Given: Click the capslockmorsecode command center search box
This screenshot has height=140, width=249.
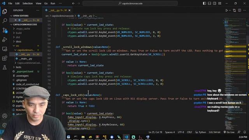Looking at the screenshot, I should tap(130, 3).
